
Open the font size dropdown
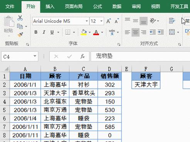coord(101,21)
